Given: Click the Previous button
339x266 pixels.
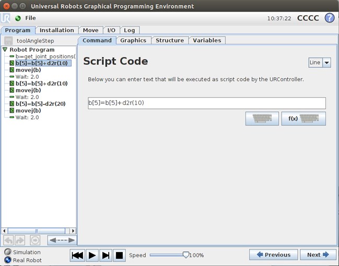Looking at the screenshot, I should click(274, 255).
